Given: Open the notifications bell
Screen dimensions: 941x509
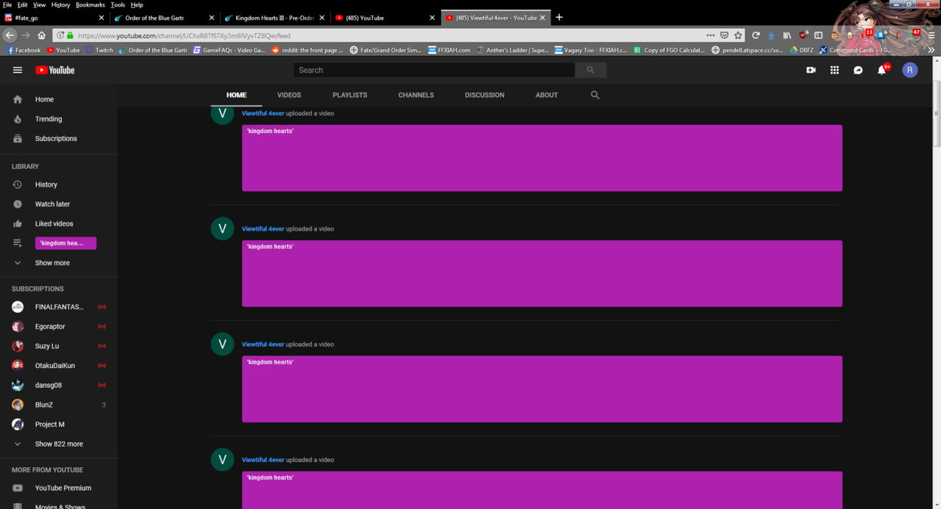Looking at the screenshot, I should 882,70.
